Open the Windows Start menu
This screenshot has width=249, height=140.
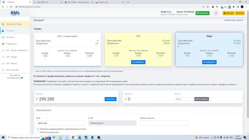[3, 137]
